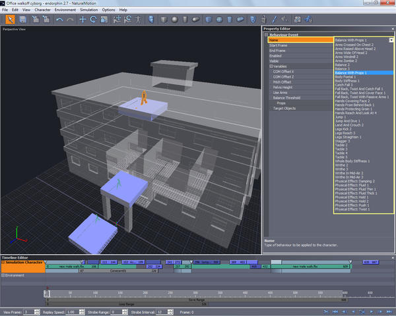The height and width of the screenshot is (316, 396).
Task: Open the File menu
Action: coord(5,10)
